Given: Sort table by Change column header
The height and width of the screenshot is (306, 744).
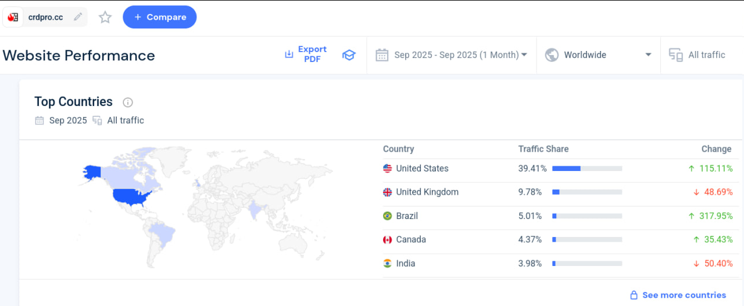Looking at the screenshot, I should pyautogui.click(x=716, y=149).
